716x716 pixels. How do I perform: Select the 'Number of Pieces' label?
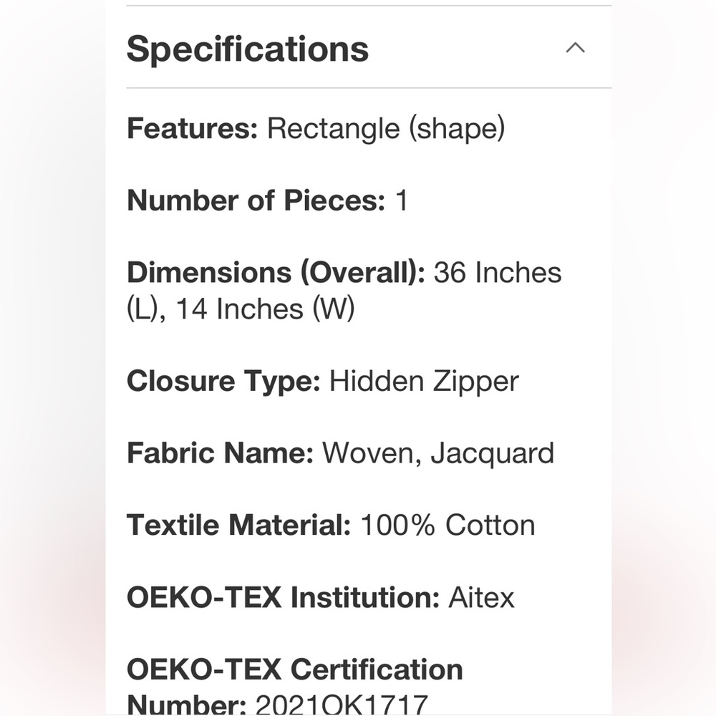pos(256,200)
